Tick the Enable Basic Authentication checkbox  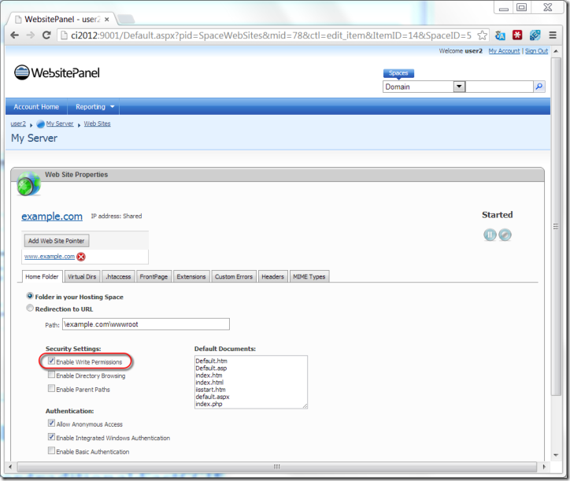click(51, 451)
